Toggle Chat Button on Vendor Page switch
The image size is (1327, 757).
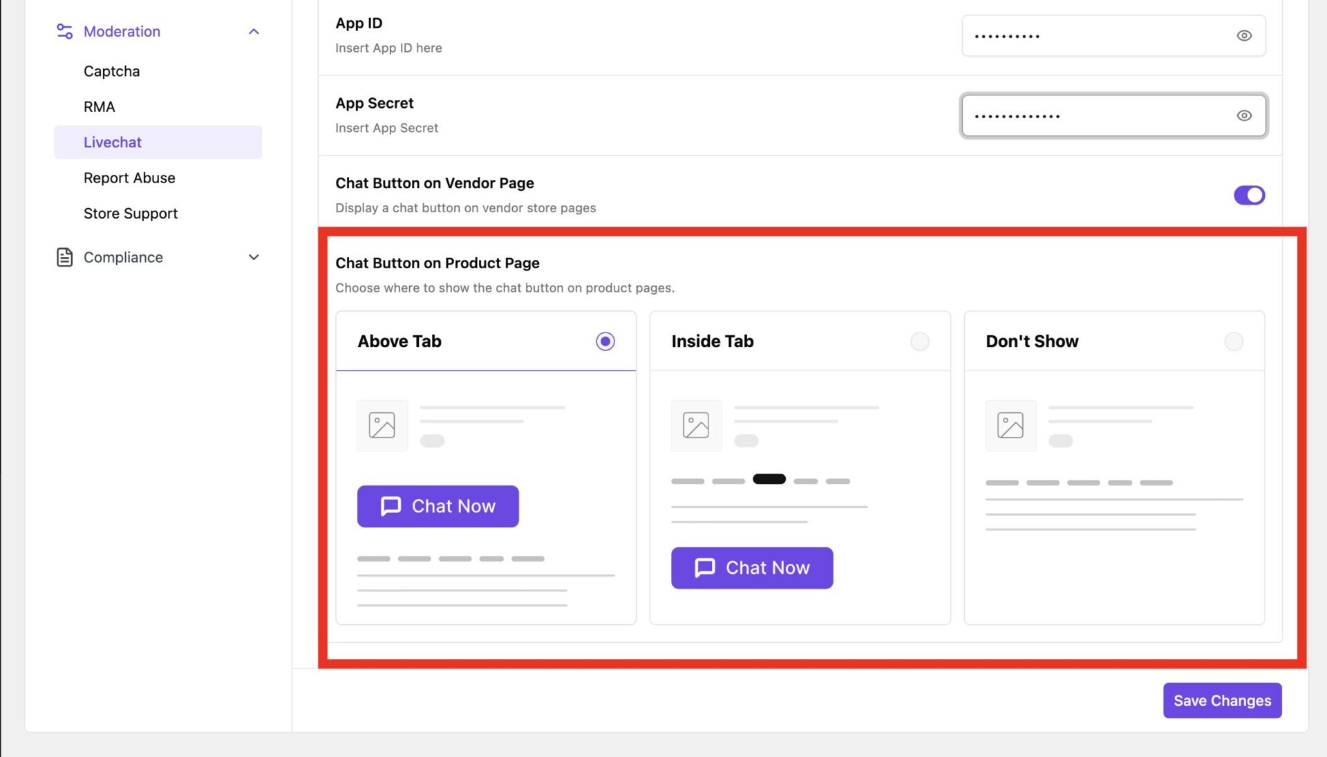1249,196
